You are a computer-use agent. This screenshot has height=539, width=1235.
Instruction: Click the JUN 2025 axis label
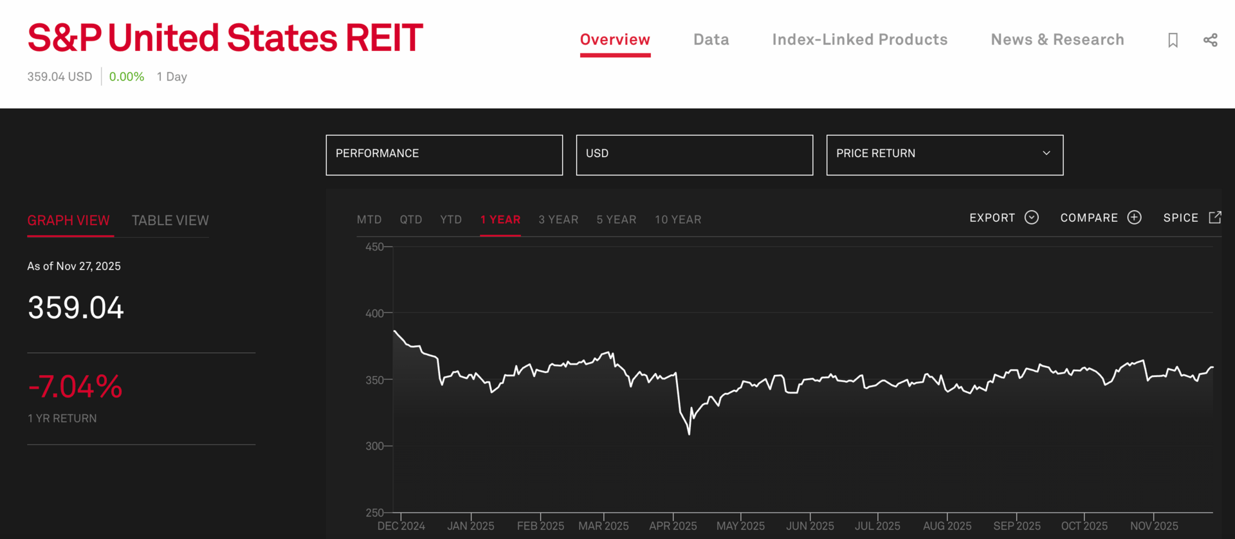810,526
